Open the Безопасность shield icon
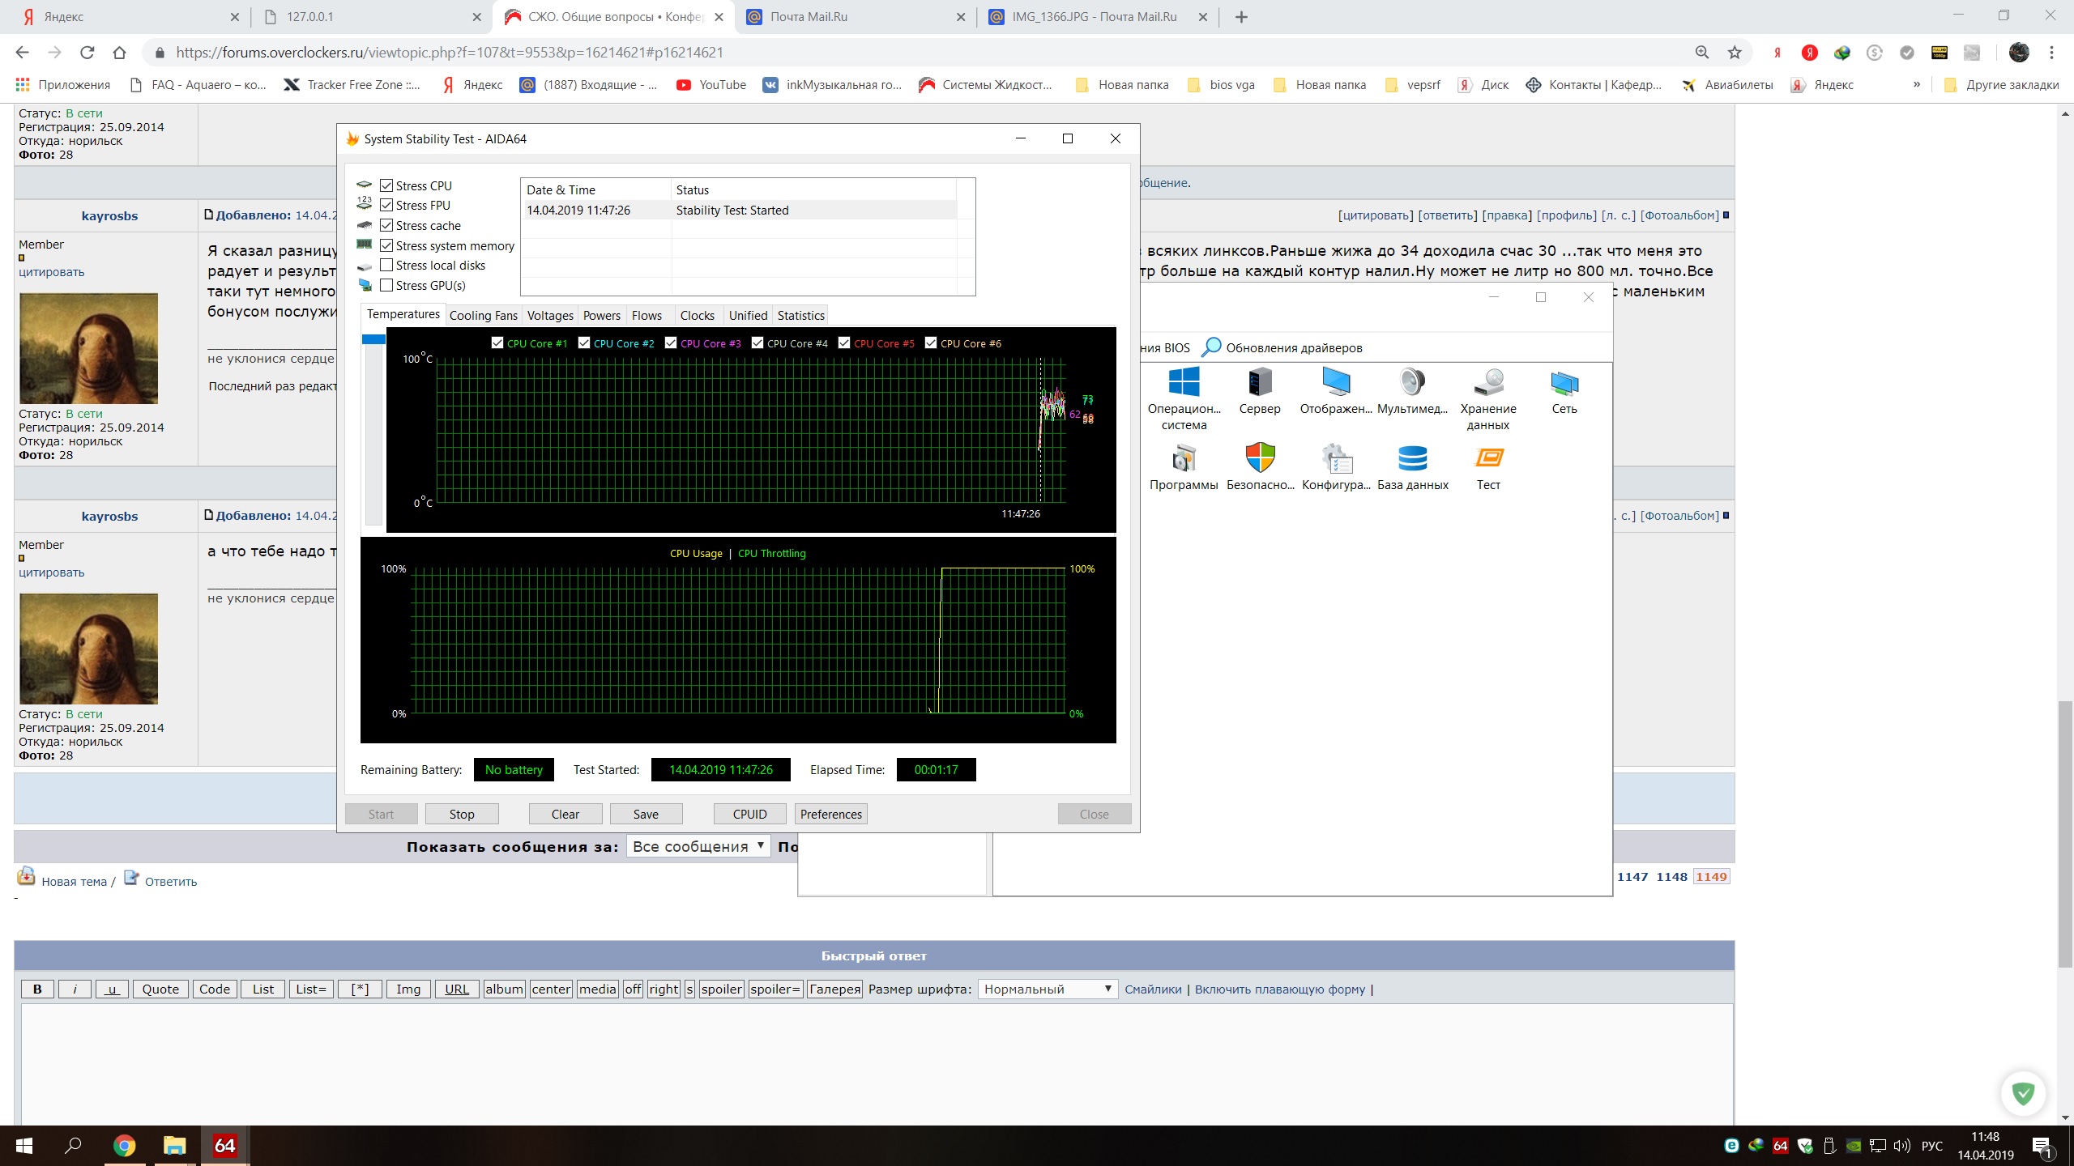Screen dimensions: 2074x1166 [1260, 458]
